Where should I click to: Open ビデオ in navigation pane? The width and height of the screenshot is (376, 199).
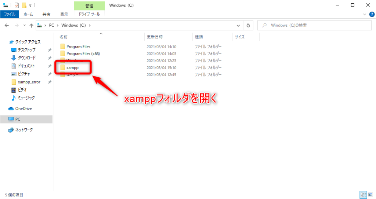coord(22,90)
